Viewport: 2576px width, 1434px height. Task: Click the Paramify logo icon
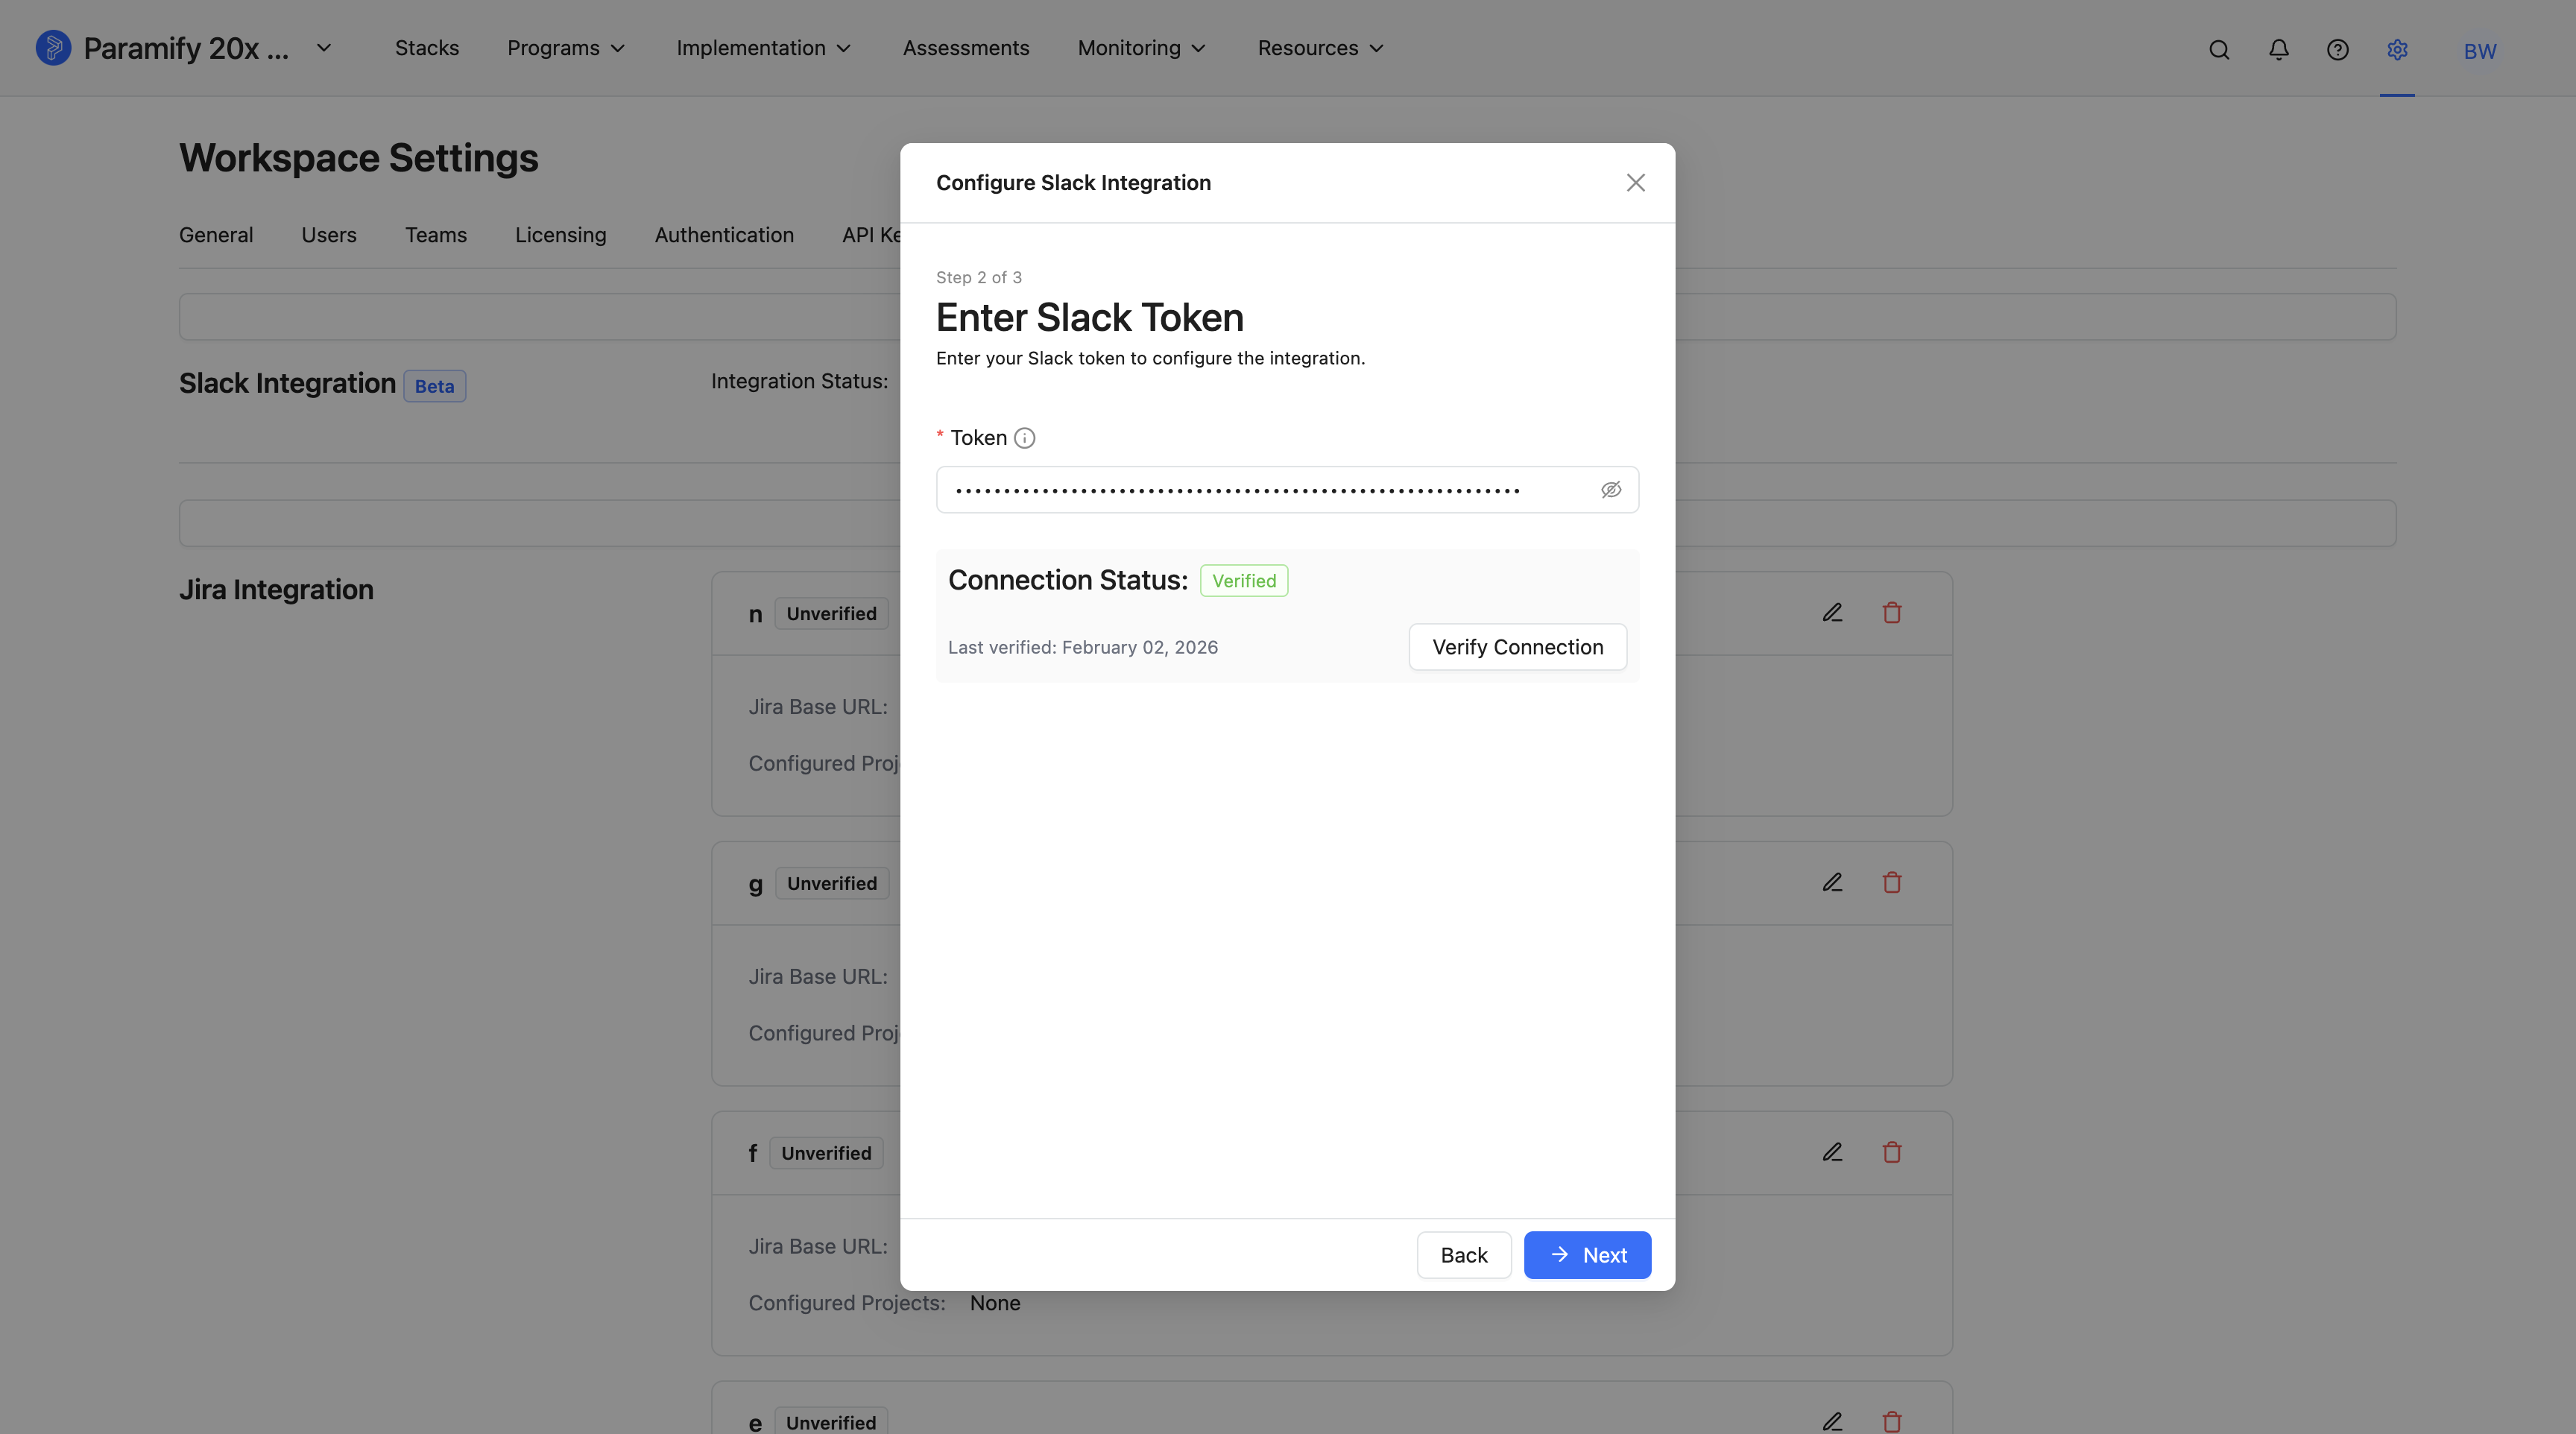click(53, 48)
